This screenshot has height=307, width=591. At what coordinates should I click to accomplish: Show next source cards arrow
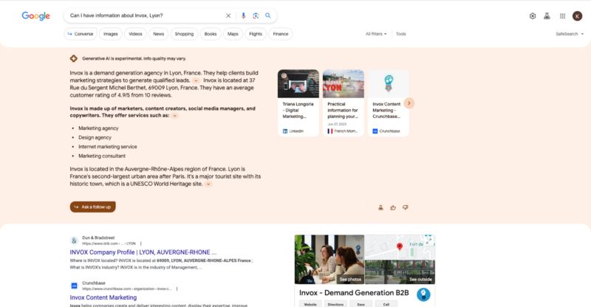pos(409,103)
